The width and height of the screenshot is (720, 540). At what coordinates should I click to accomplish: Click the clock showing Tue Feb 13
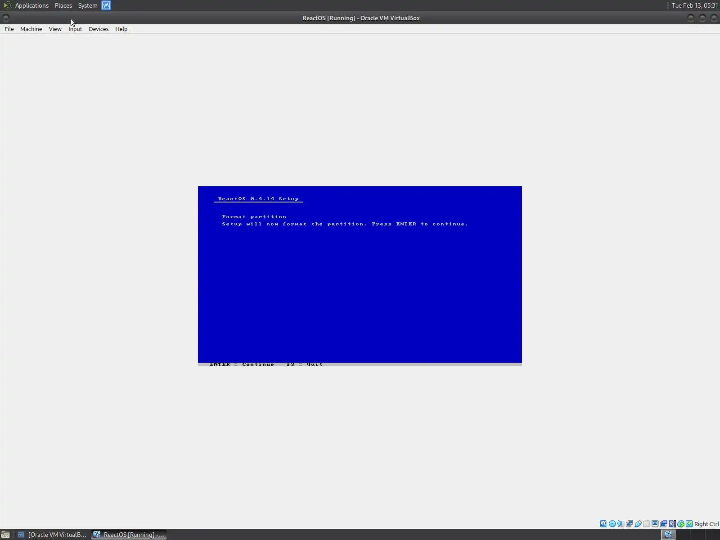695,5
